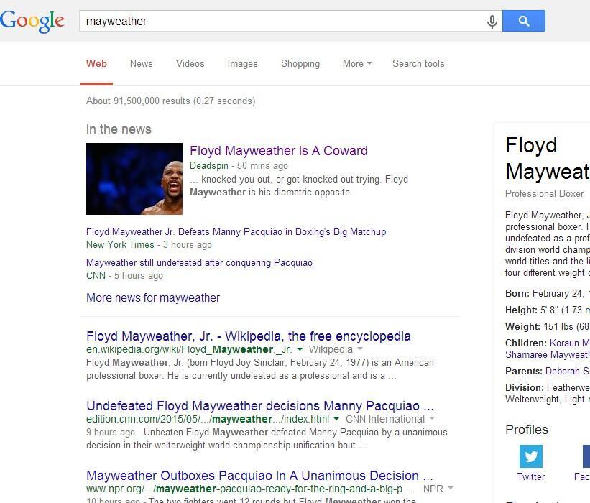This screenshot has width=590, height=503.
Task: Expand the More search categories dropdown
Action: pos(357,63)
